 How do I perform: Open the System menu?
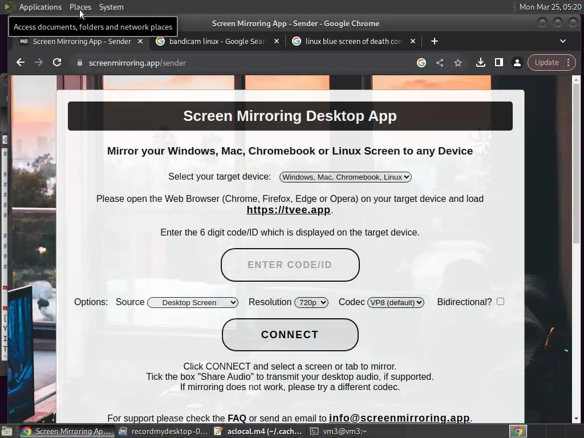[111, 7]
